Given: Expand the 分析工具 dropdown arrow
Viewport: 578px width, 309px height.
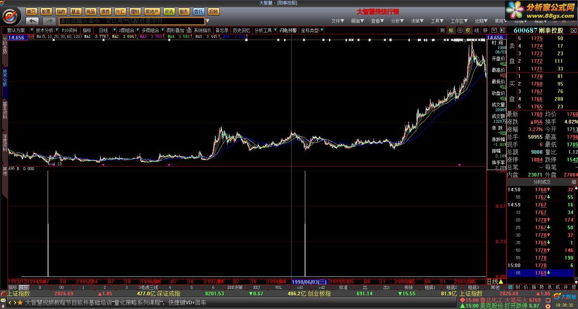Looking at the screenshot, I should pos(275,30).
